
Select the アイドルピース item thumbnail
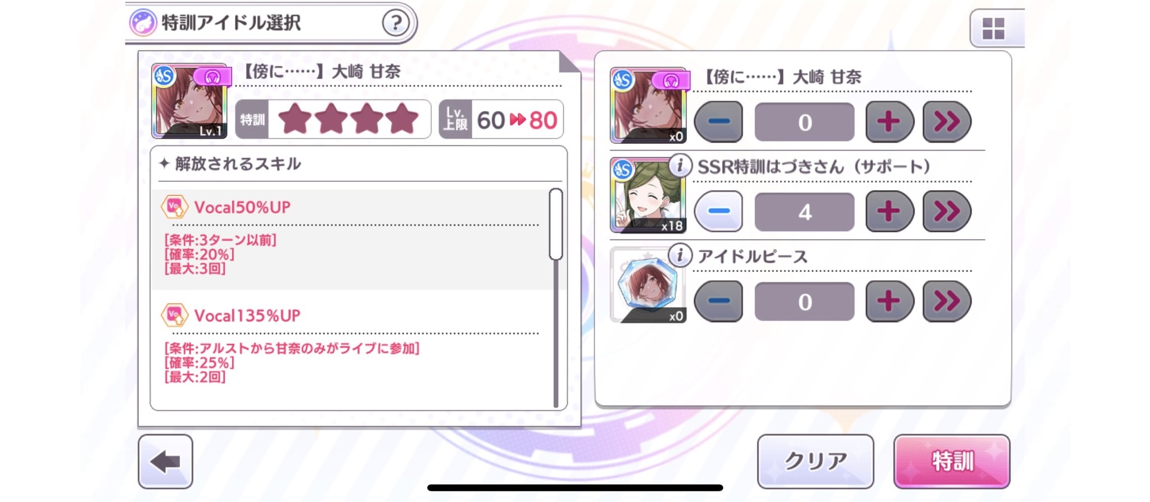click(648, 285)
